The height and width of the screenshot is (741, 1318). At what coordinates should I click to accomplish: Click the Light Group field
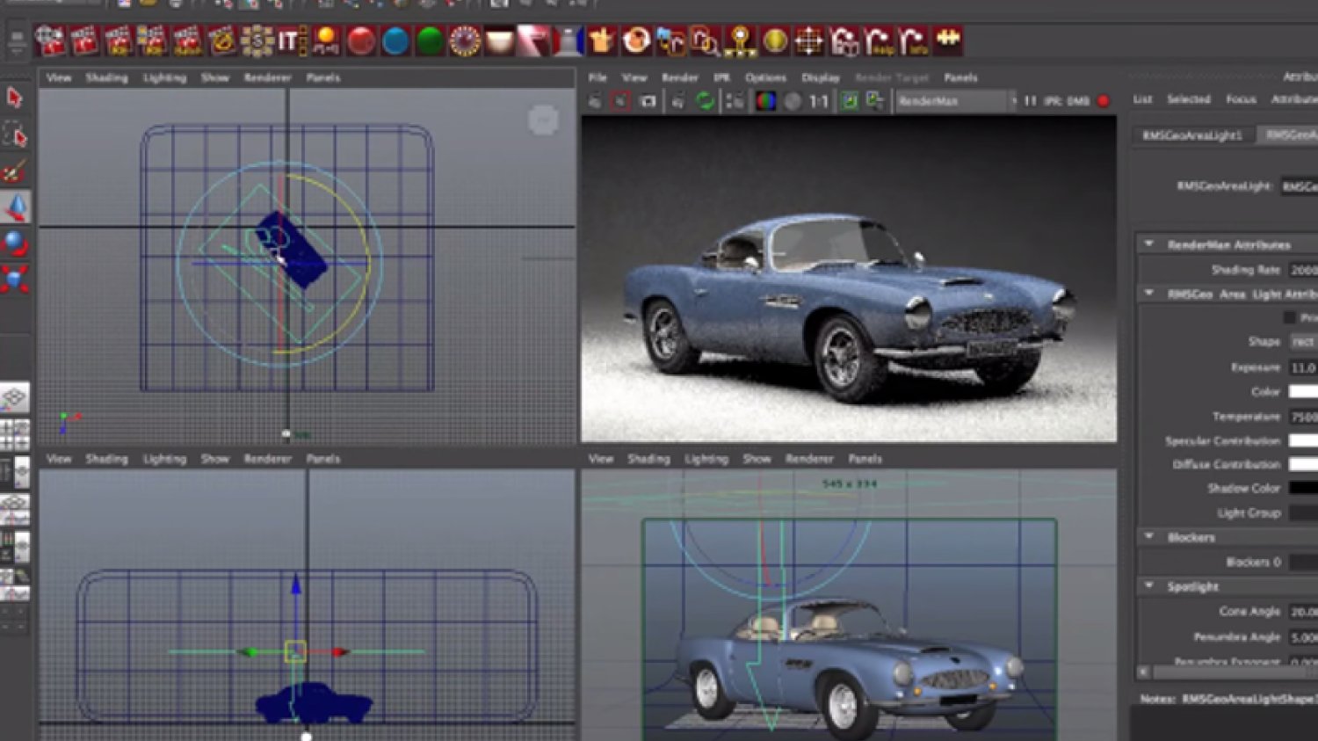tap(1303, 513)
